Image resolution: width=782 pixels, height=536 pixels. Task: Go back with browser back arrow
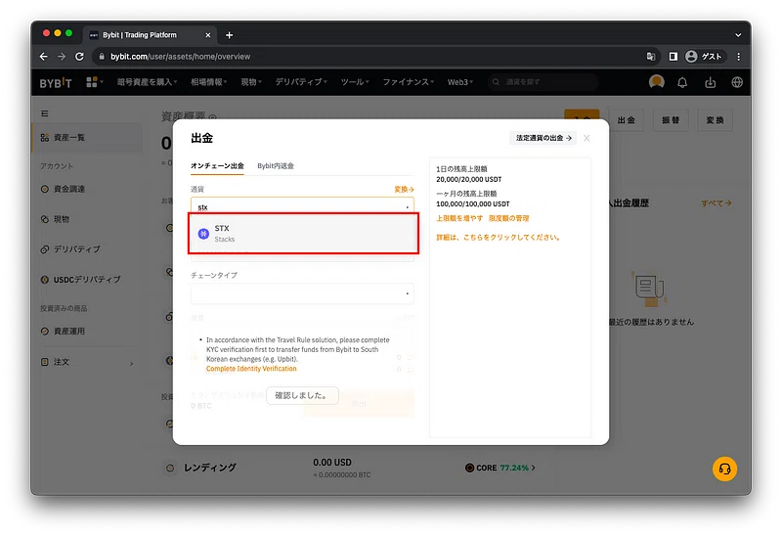[44, 57]
